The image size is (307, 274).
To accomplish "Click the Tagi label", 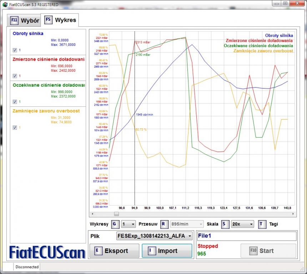I will pos(273,224).
